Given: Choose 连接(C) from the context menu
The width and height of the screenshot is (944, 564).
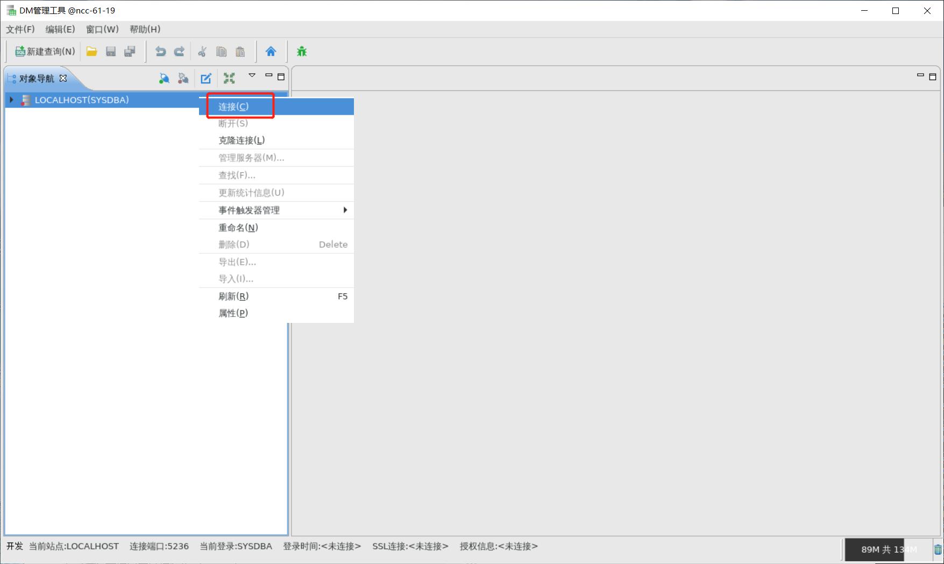Looking at the screenshot, I should pos(276,107).
